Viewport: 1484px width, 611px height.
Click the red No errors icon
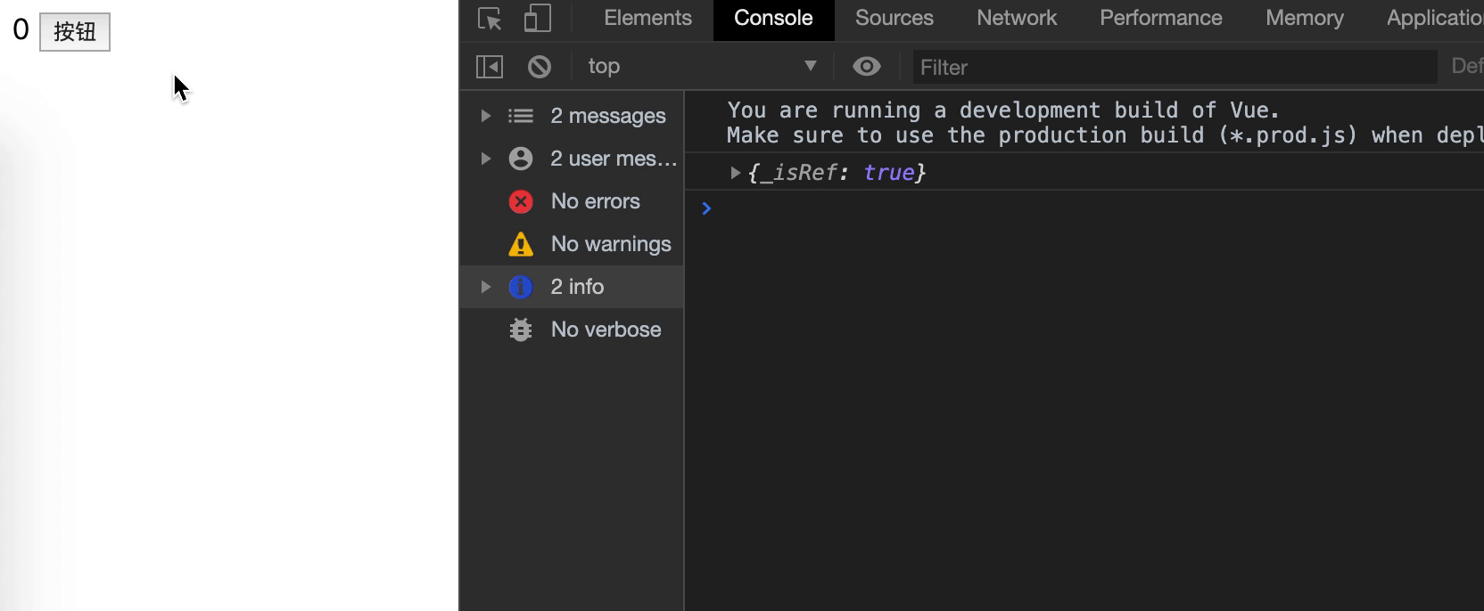[521, 202]
